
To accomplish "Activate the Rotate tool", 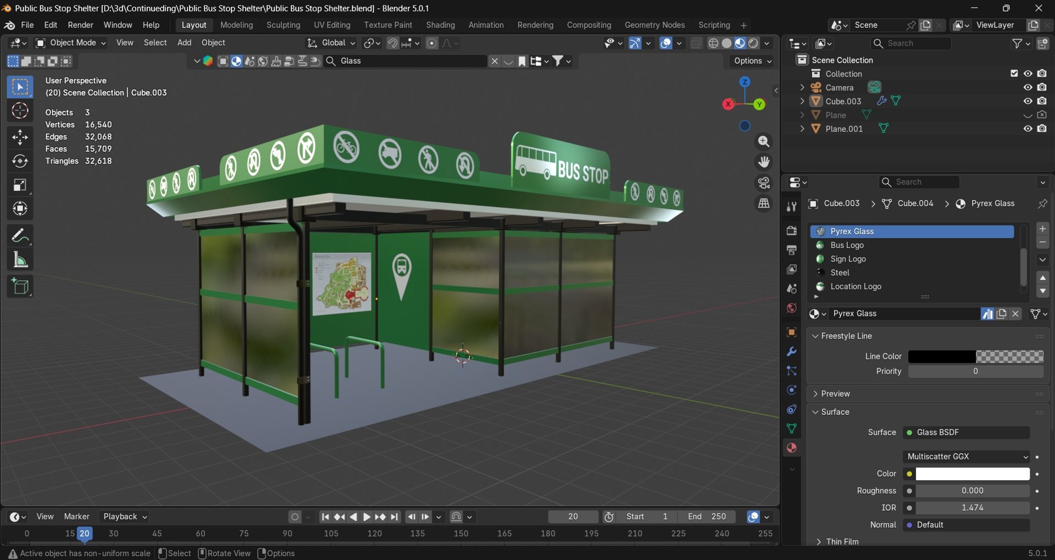I will [x=20, y=161].
